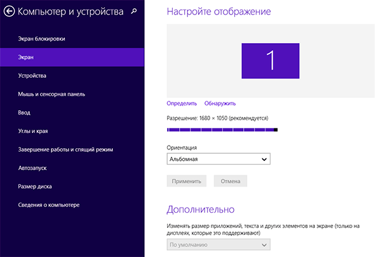Click the search magnifier icon
The height and width of the screenshot is (257, 381).
click(x=133, y=11)
